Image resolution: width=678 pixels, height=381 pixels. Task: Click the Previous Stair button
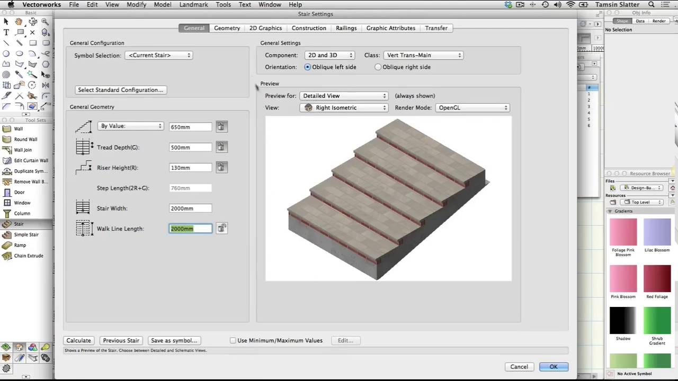[121, 340]
